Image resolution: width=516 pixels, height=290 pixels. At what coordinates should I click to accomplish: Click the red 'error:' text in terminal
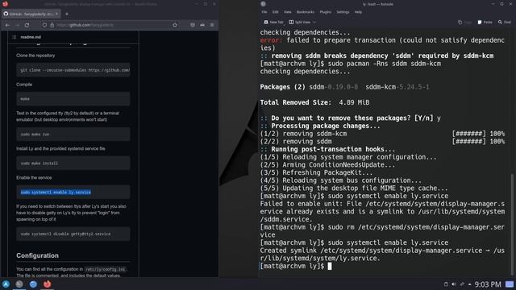coord(271,40)
